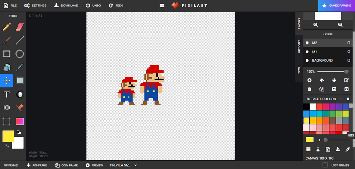355x169 pixels.
Task: Check the M2 layer lock box
Action: point(349,43)
